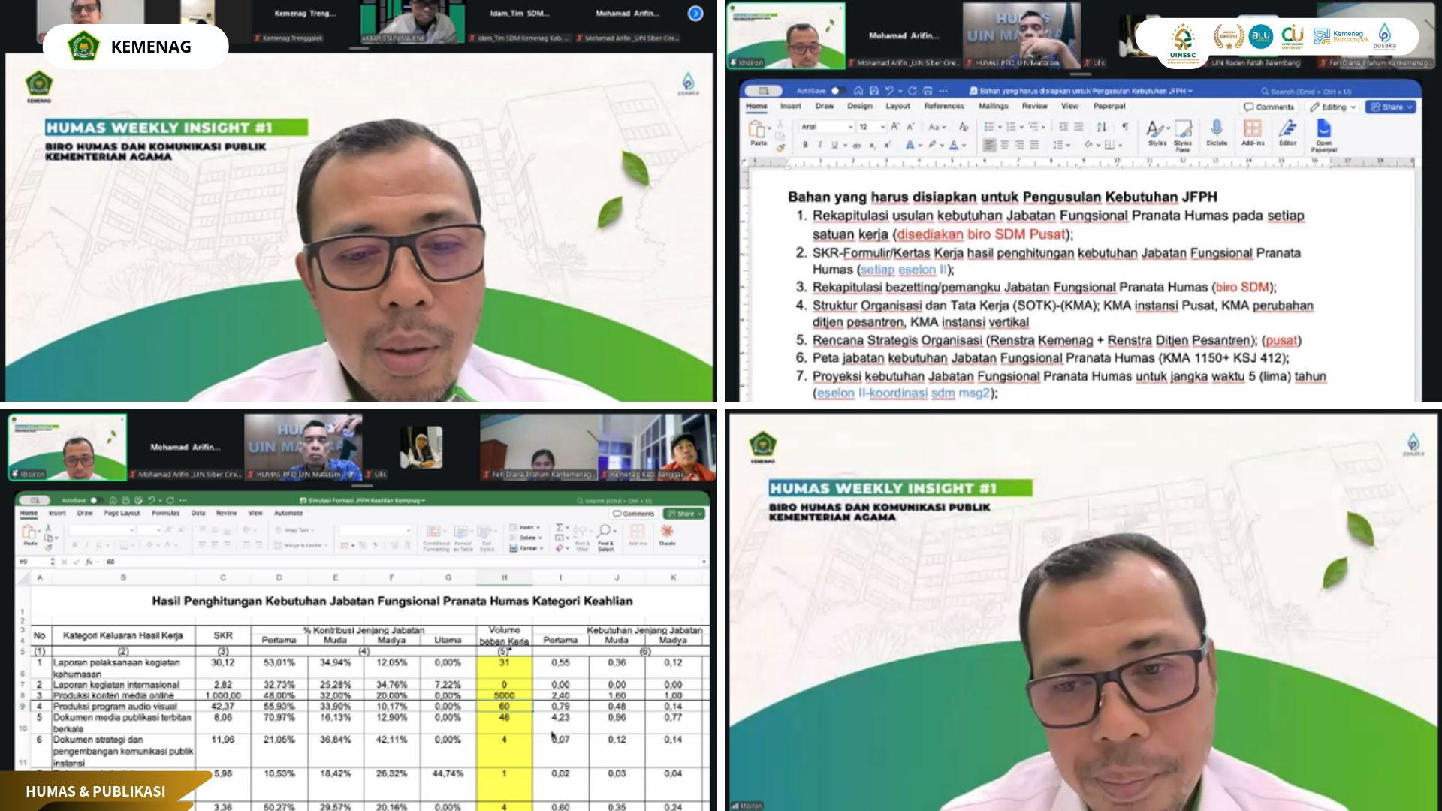Toggle AutoSave switch in Excel
The image size is (1442, 811).
pos(95,500)
